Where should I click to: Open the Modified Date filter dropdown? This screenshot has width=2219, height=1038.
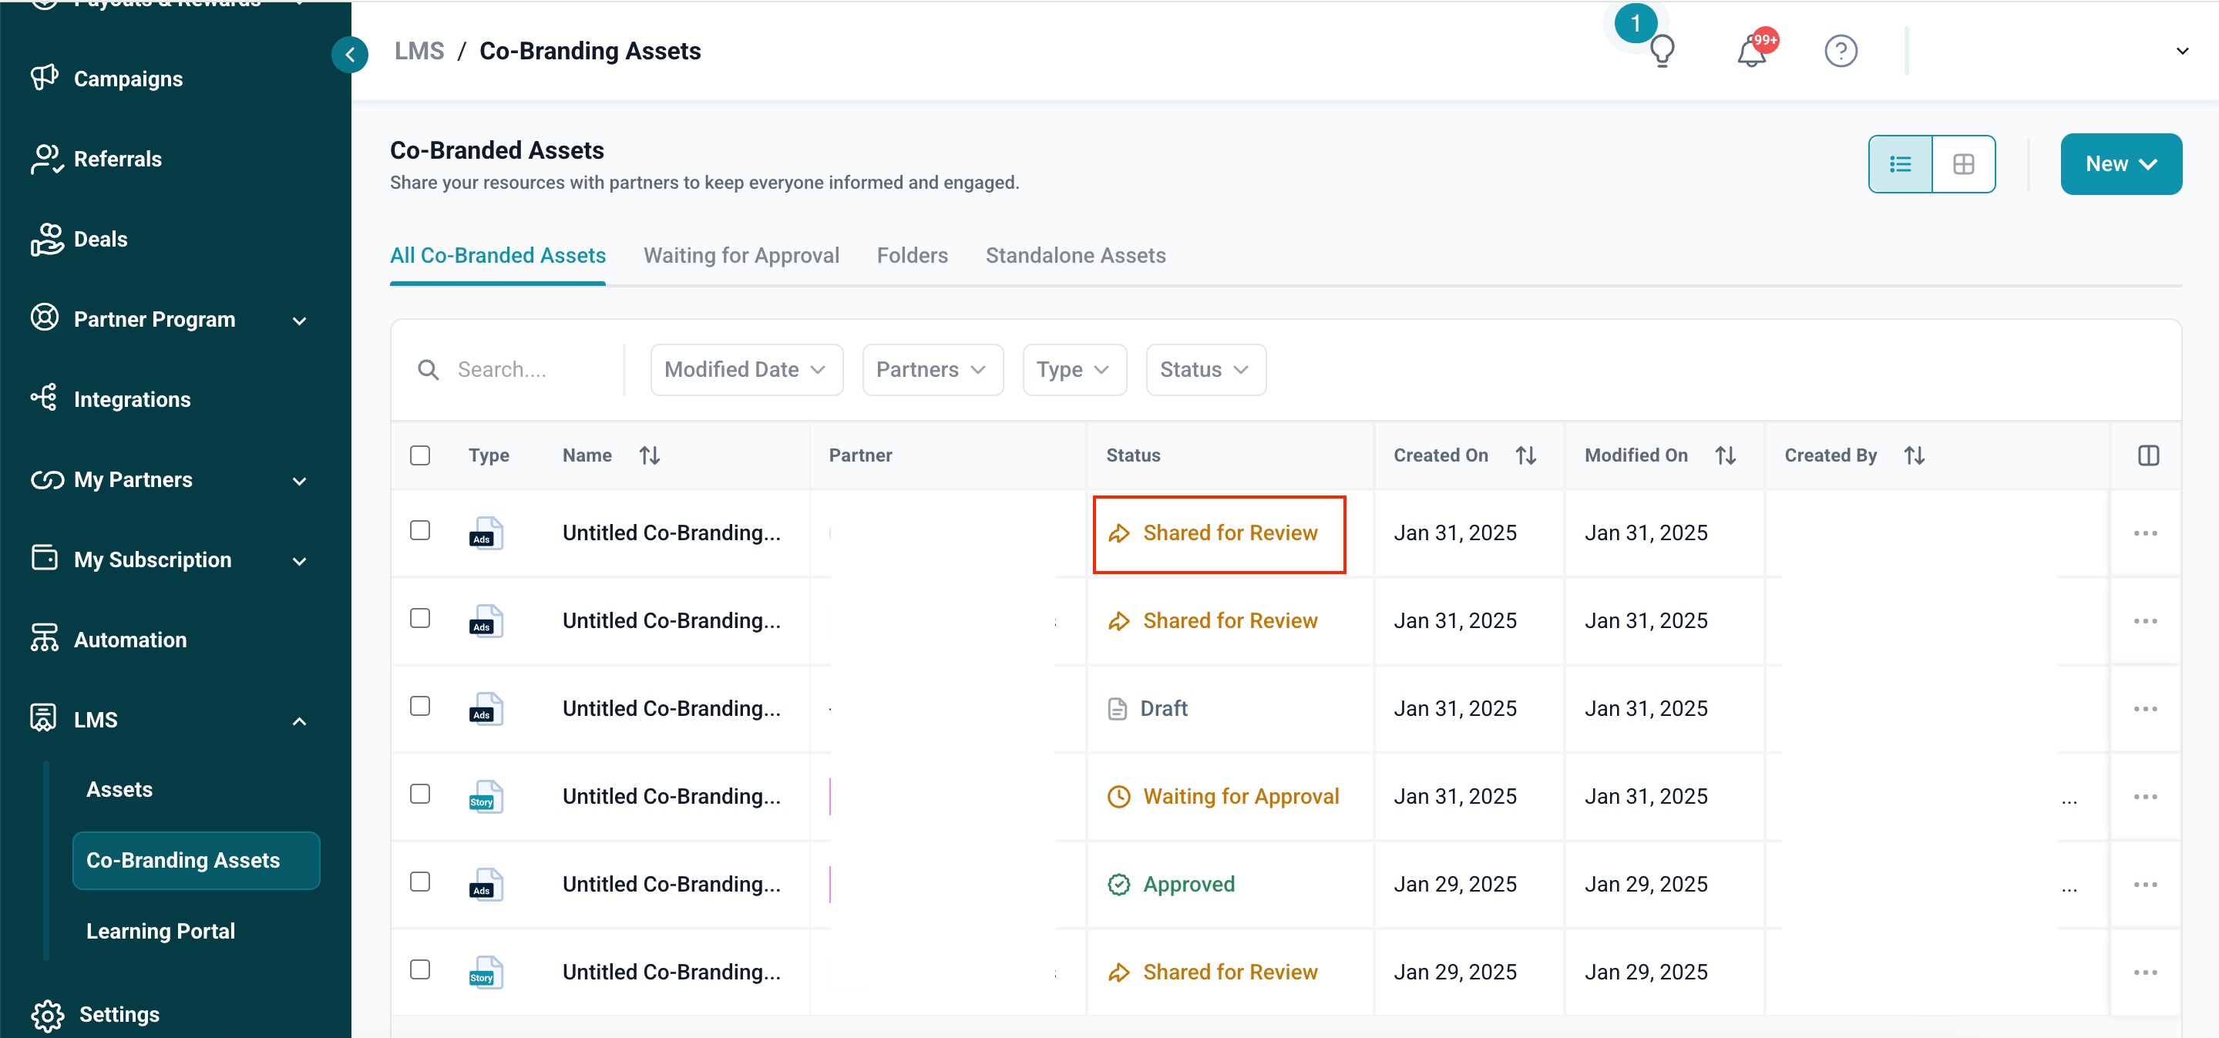point(746,370)
